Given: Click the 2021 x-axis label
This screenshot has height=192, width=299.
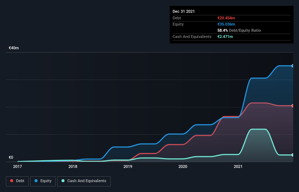Looking at the screenshot, I should [238, 166].
